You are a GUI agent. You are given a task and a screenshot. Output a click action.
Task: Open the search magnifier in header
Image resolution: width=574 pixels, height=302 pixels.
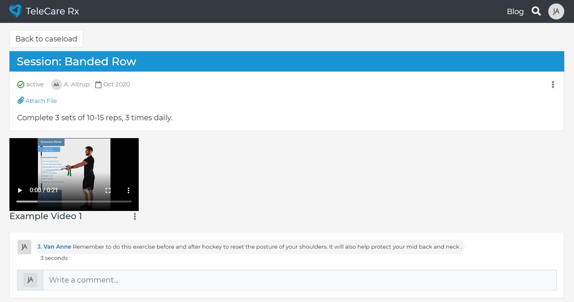[536, 11]
